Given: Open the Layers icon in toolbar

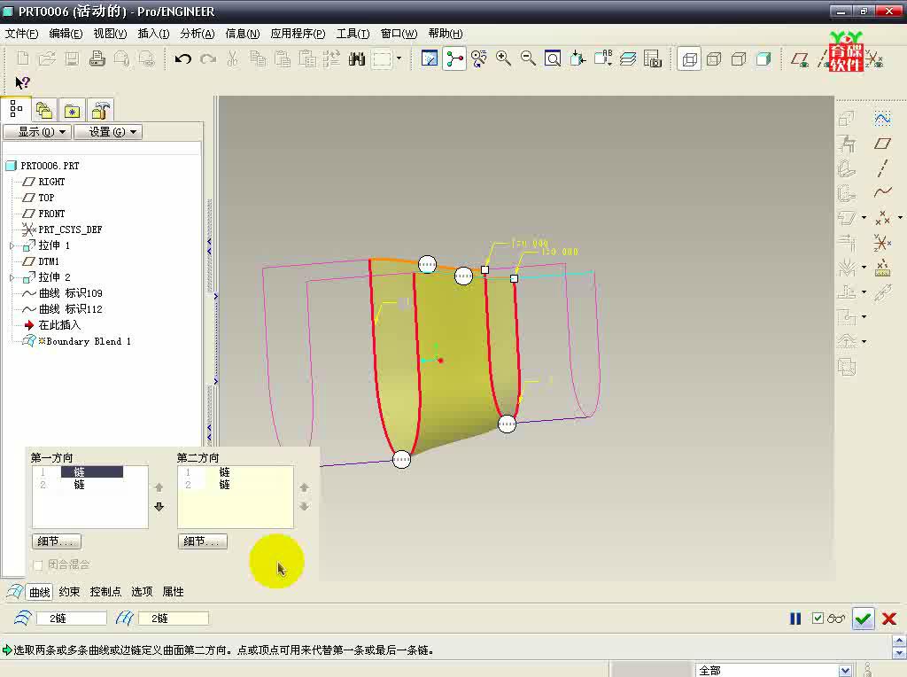Looking at the screenshot, I should point(628,59).
